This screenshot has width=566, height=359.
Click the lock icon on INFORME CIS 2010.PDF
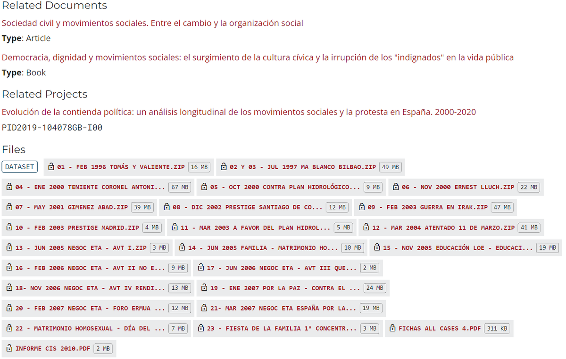(x=8, y=349)
